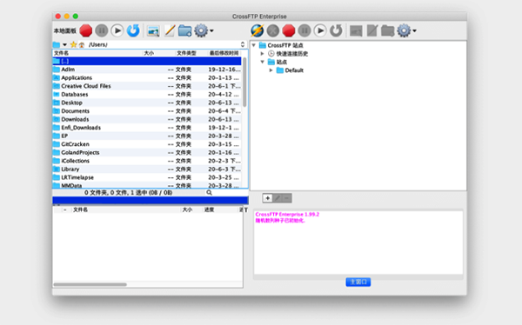Click the folder icon left of path bar
Screen dimensions: 522x325
click(x=57, y=44)
